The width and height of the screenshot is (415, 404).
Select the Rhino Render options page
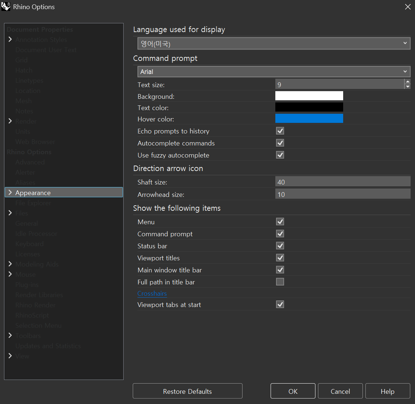[x=35, y=305]
